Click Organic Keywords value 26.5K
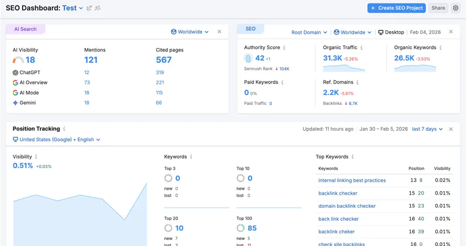 pos(404,58)
